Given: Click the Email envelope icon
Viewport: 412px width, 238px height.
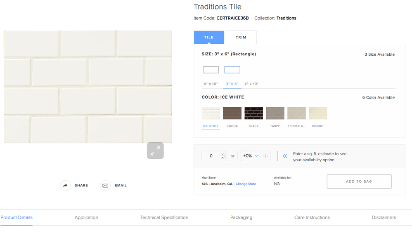Looking at the screenshot, I should 105,186.
